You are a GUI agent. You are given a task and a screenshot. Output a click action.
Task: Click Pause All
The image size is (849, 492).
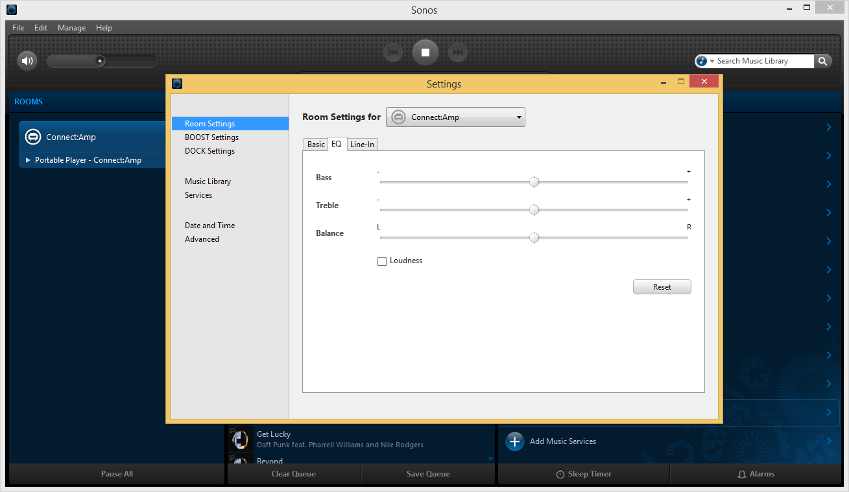click(x=117, y=474)
